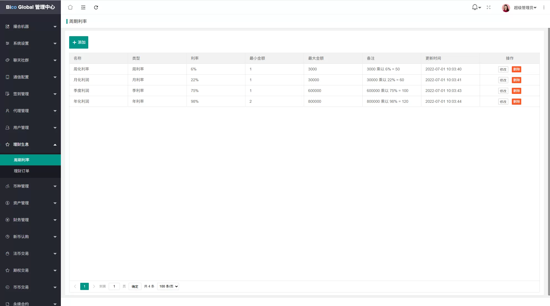
Task: Toggle sidebar collapse menu icon
Action: tap(83, 7)
